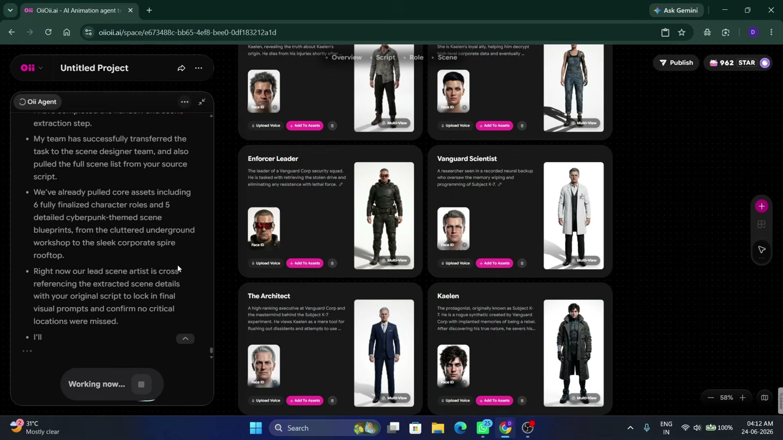Open Multi-View for Kaelen

pyautogui.click(x=584, y=398)
